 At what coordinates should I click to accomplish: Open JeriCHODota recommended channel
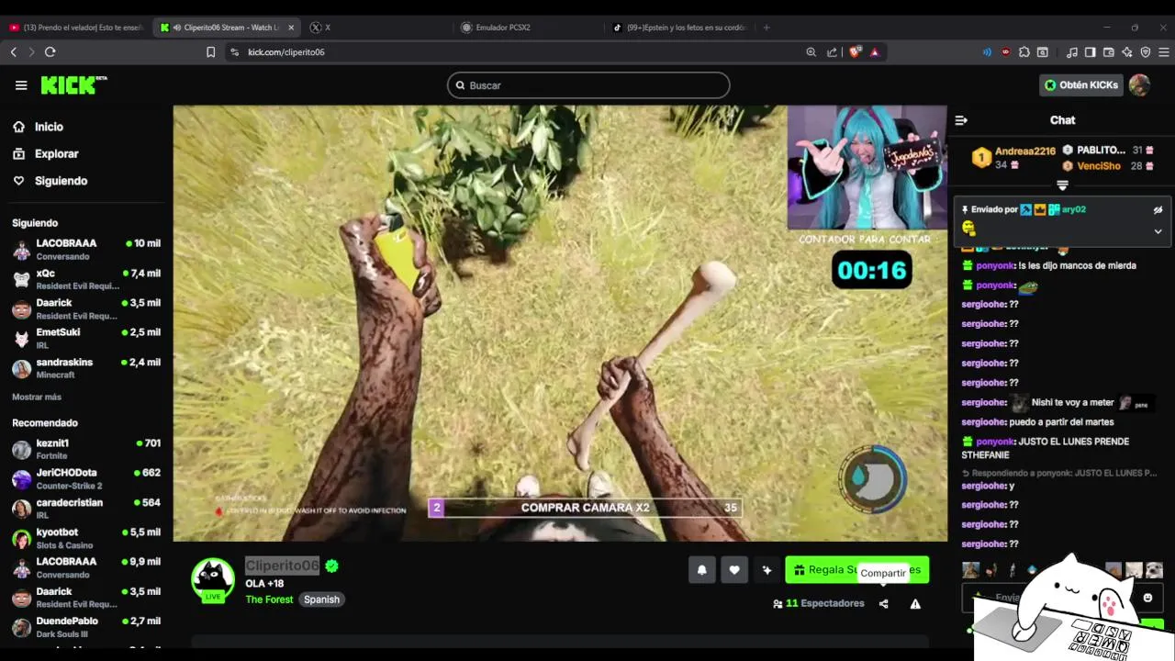86,479
